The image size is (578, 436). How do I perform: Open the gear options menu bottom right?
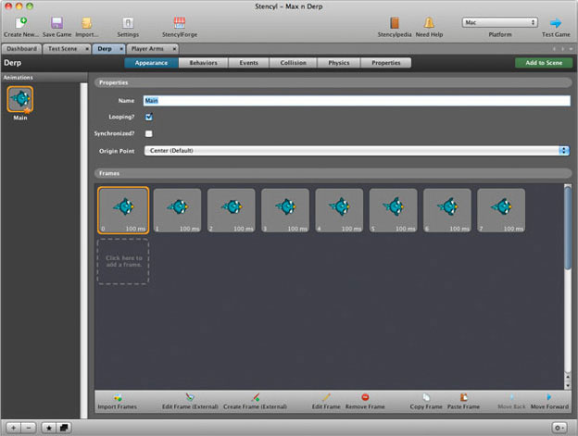[560, 427]
